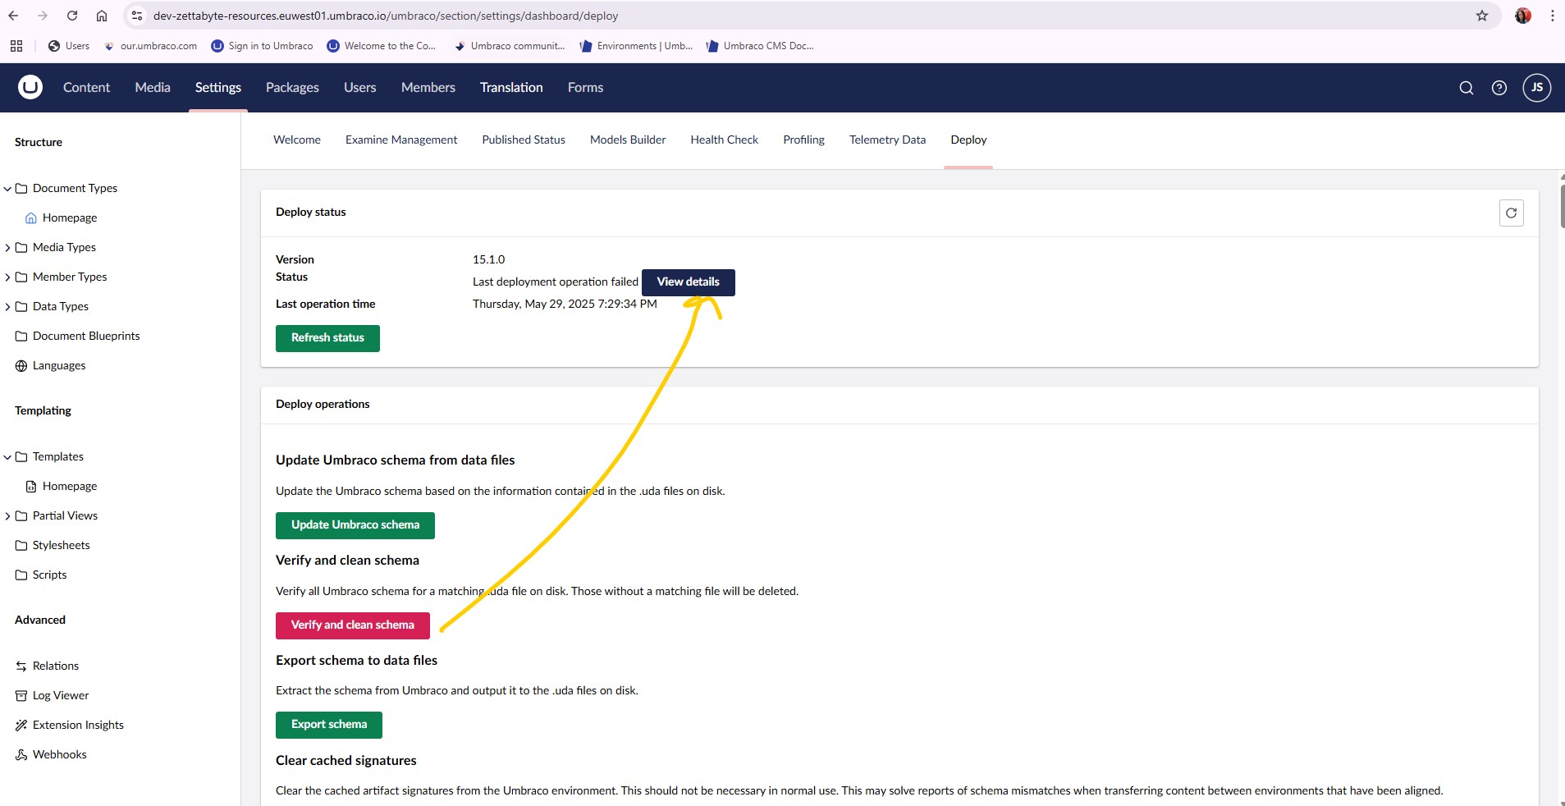Screen dimensions: 1565x806
Task: Reload the browser page
Action: click(72, 16)
